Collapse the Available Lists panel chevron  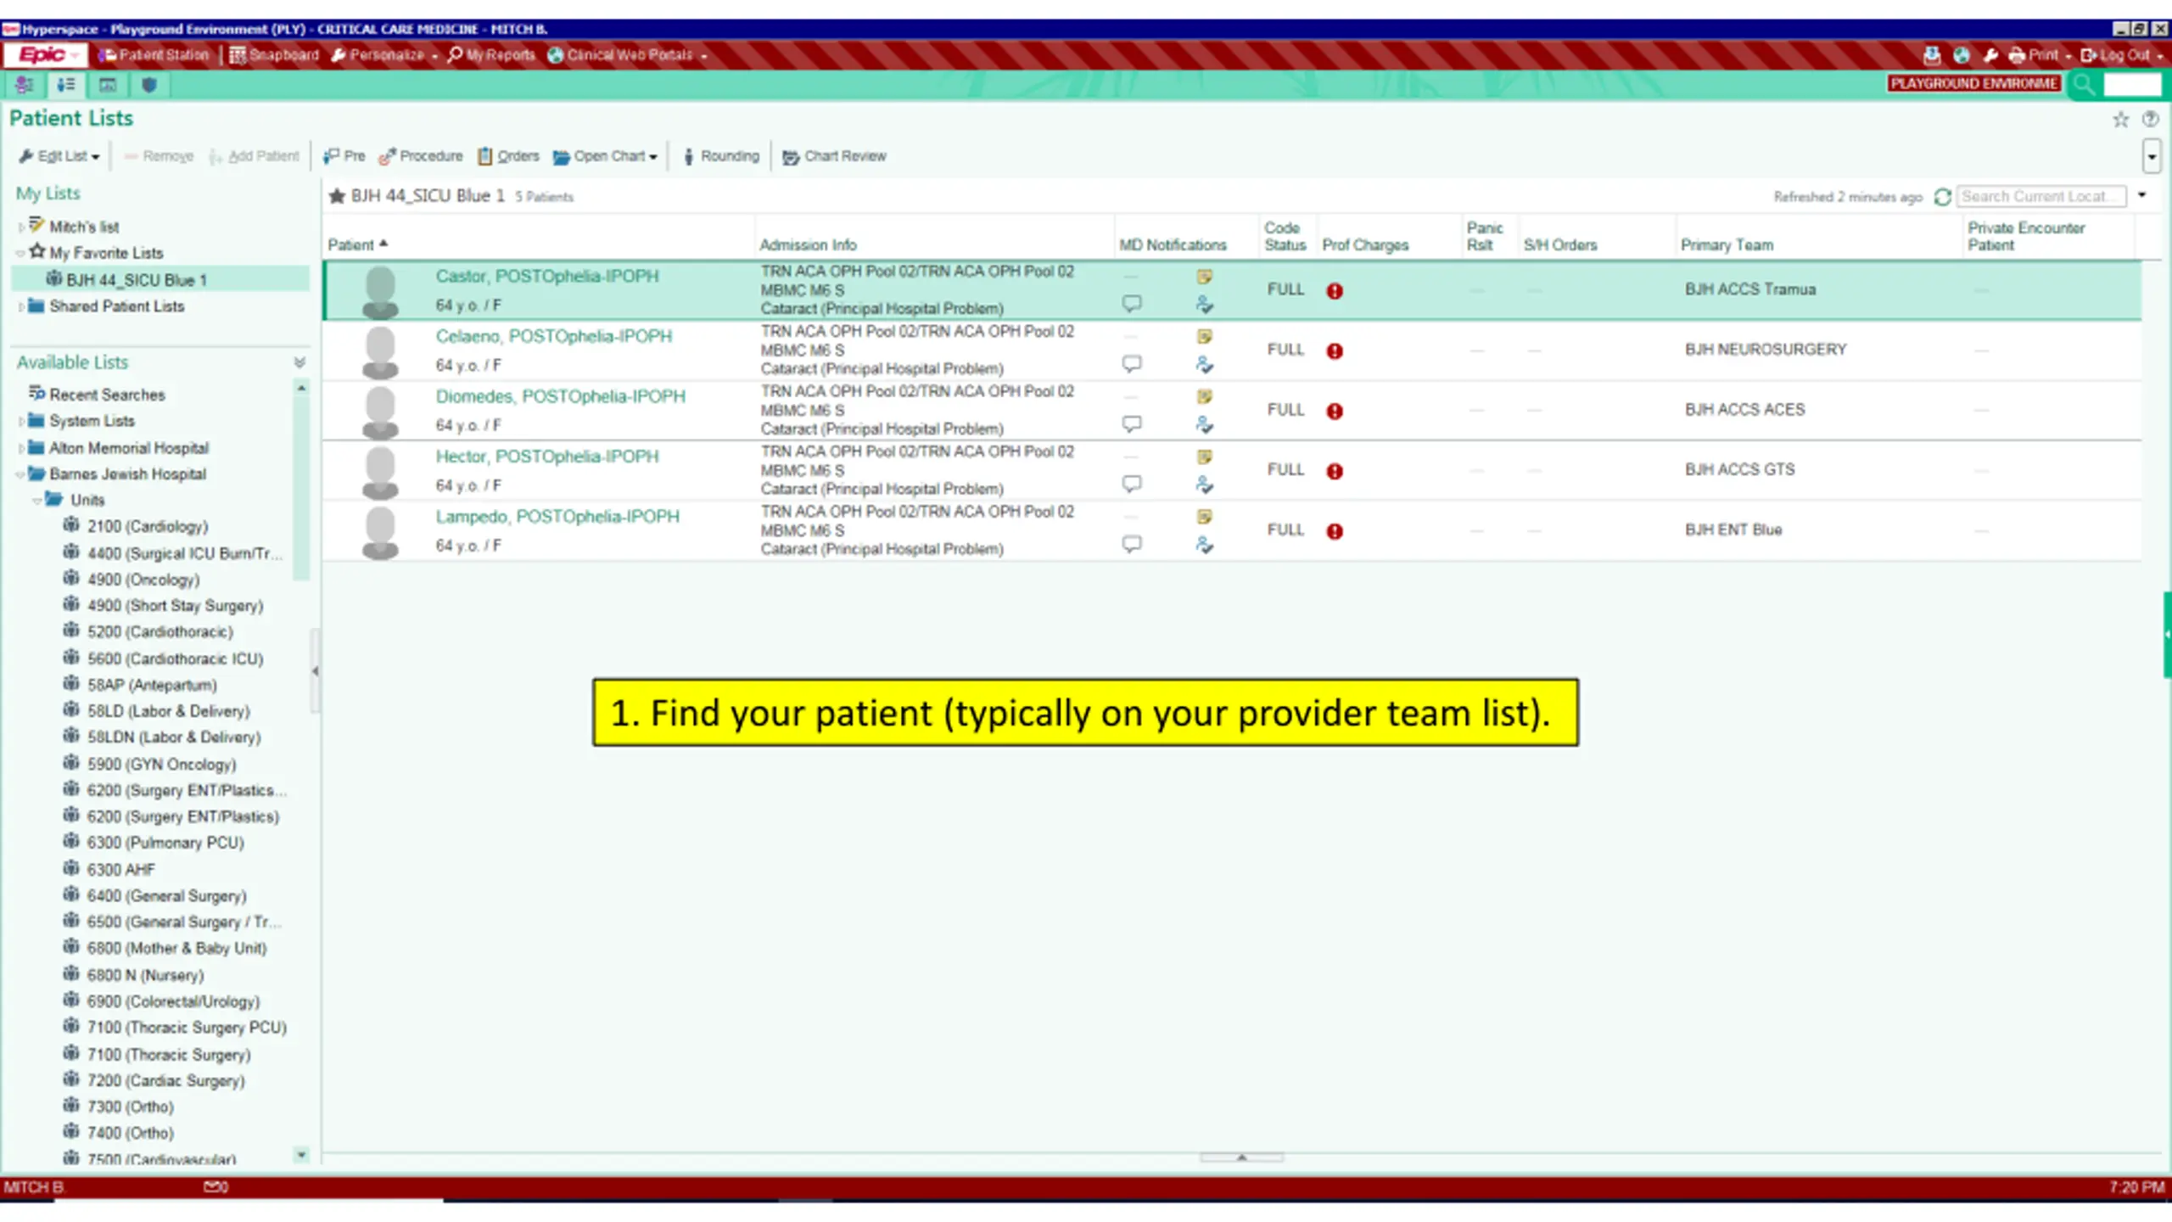click(299, 363)
